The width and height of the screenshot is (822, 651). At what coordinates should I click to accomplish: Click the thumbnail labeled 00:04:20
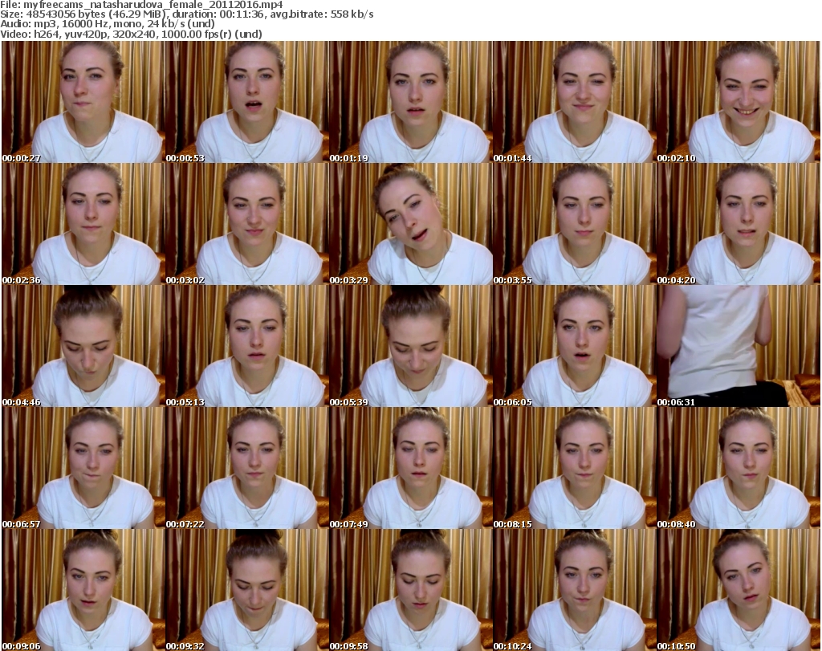[x=738, y=224]
